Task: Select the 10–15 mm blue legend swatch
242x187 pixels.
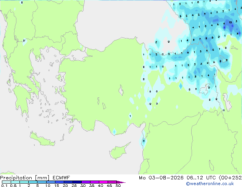Action: pyautogui.click(x=50, y=182)
